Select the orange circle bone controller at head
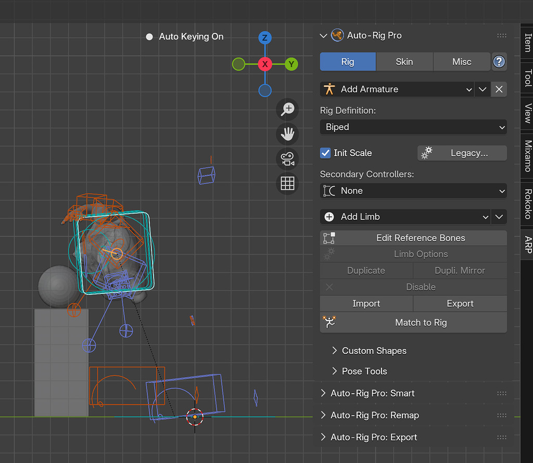Image resolution: width=533 pixels, height=463 pixels. [x=117, y=254]
